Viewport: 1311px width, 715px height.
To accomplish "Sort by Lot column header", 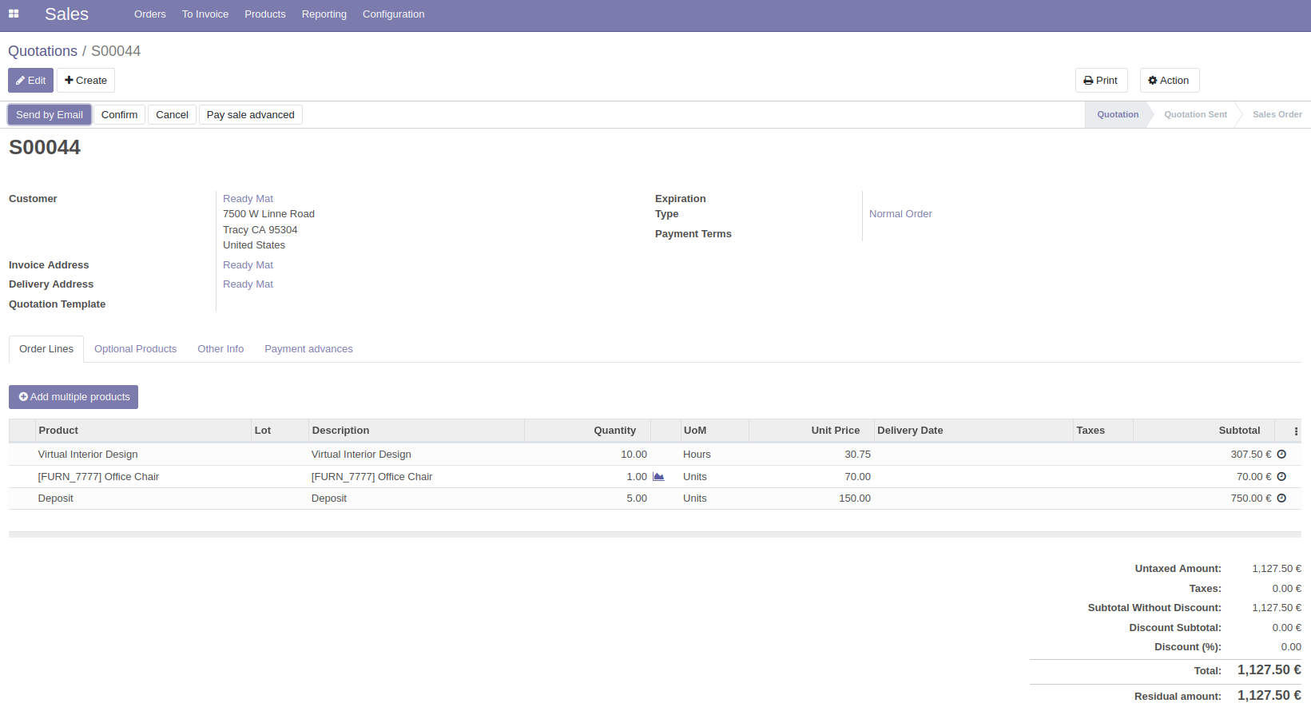I will pyautogui.click(x=280, y=431).
